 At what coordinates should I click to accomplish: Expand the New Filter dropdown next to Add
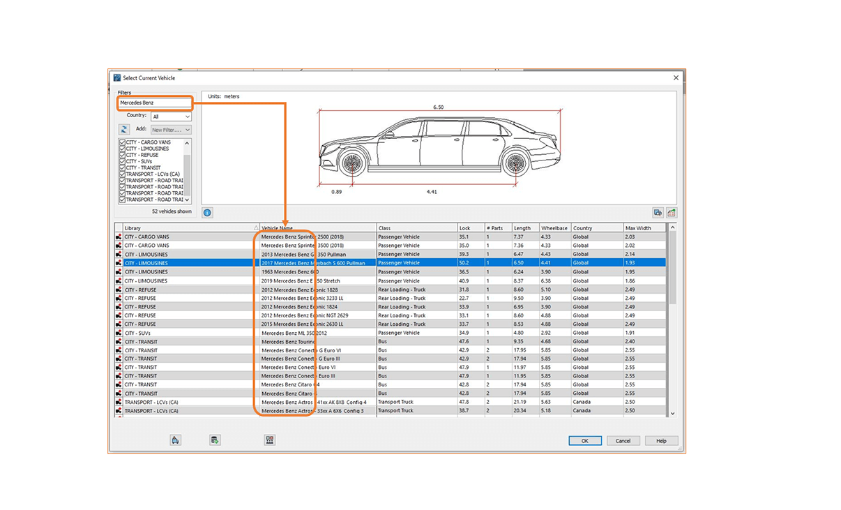point(171,129)
